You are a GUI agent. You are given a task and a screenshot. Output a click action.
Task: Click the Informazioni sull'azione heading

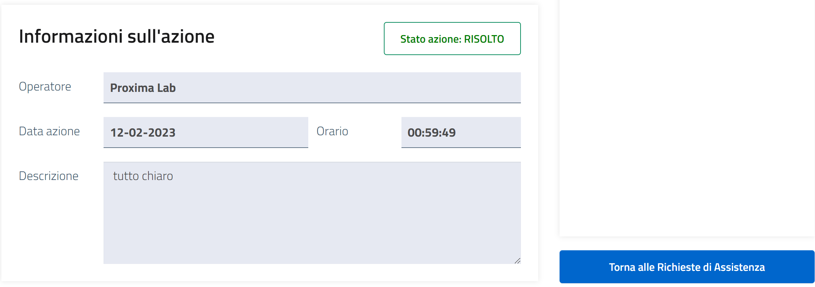coord(117,36)
